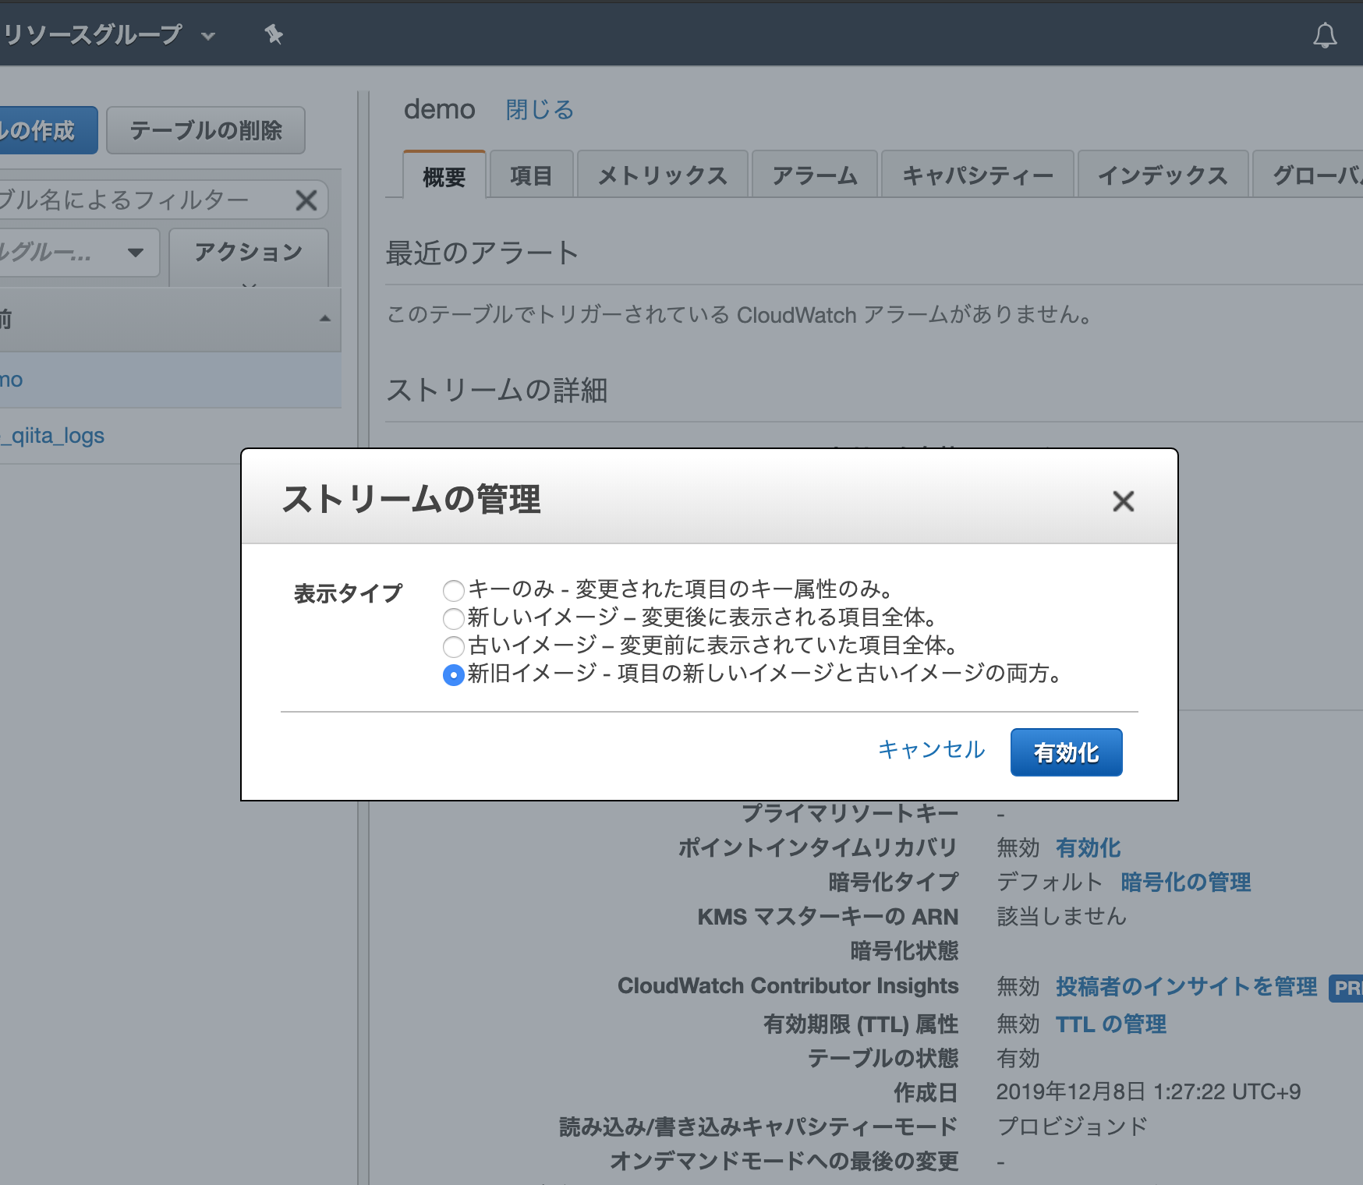
Task: Select the 新旧イメージ radio option
Action: 454,674
